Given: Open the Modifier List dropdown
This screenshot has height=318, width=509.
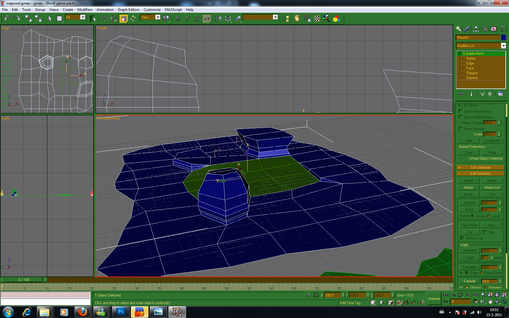Looking at the screenshot, I should tap(503, 46).
